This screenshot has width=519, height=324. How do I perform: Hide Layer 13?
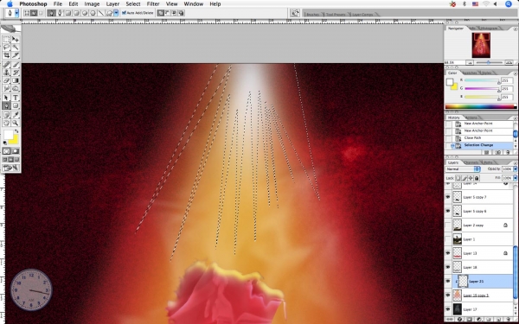click(448, 253)
